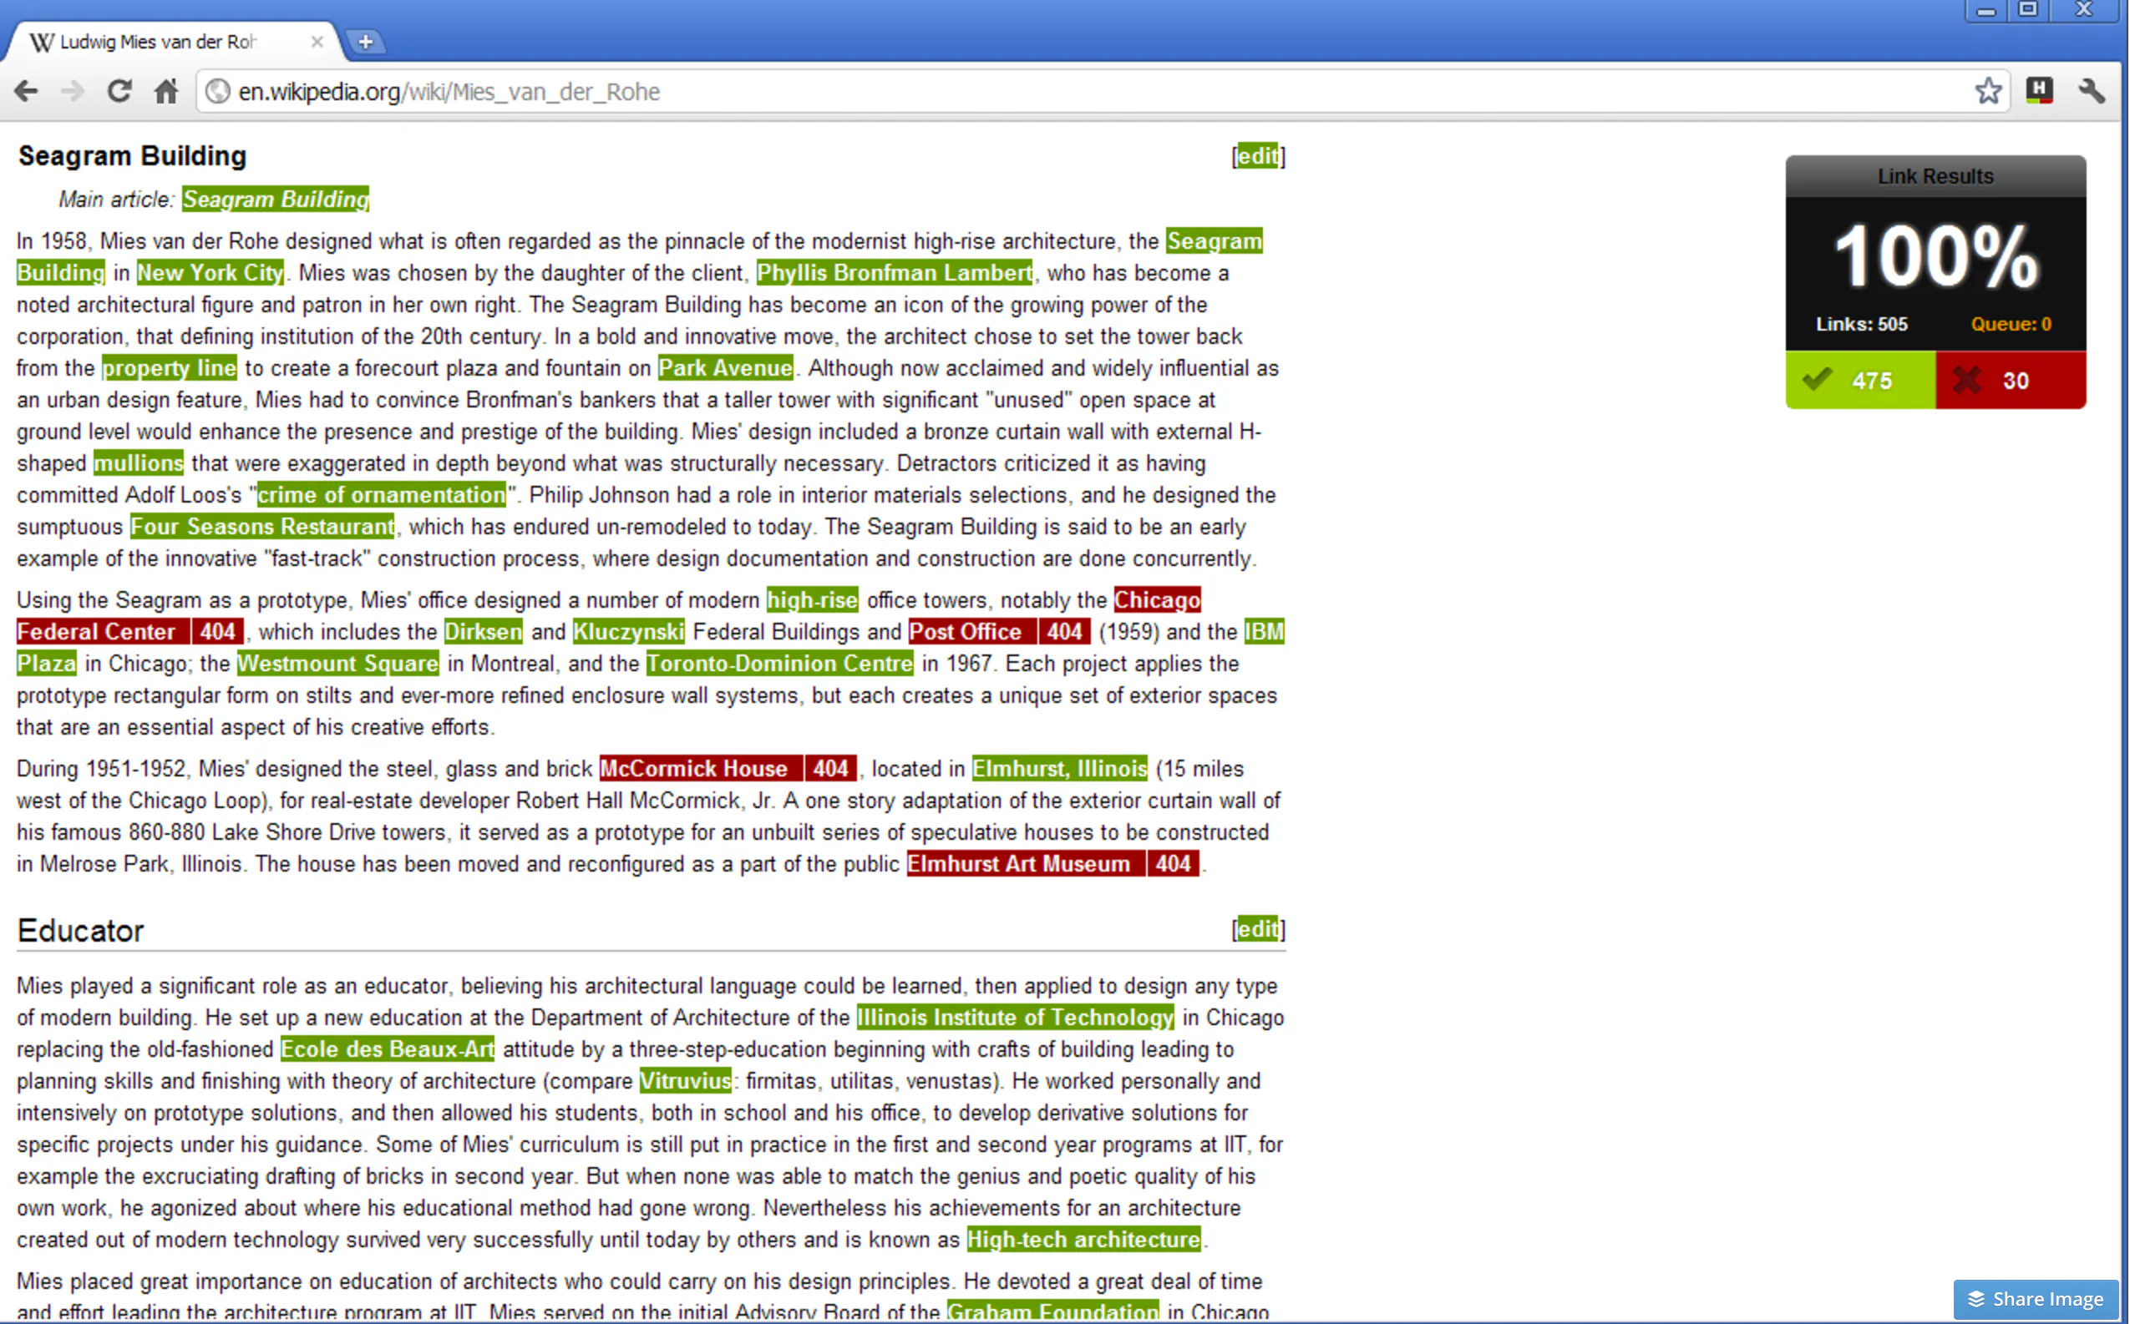
Task: Open the mullions link
Action: (x=139, y=463)
